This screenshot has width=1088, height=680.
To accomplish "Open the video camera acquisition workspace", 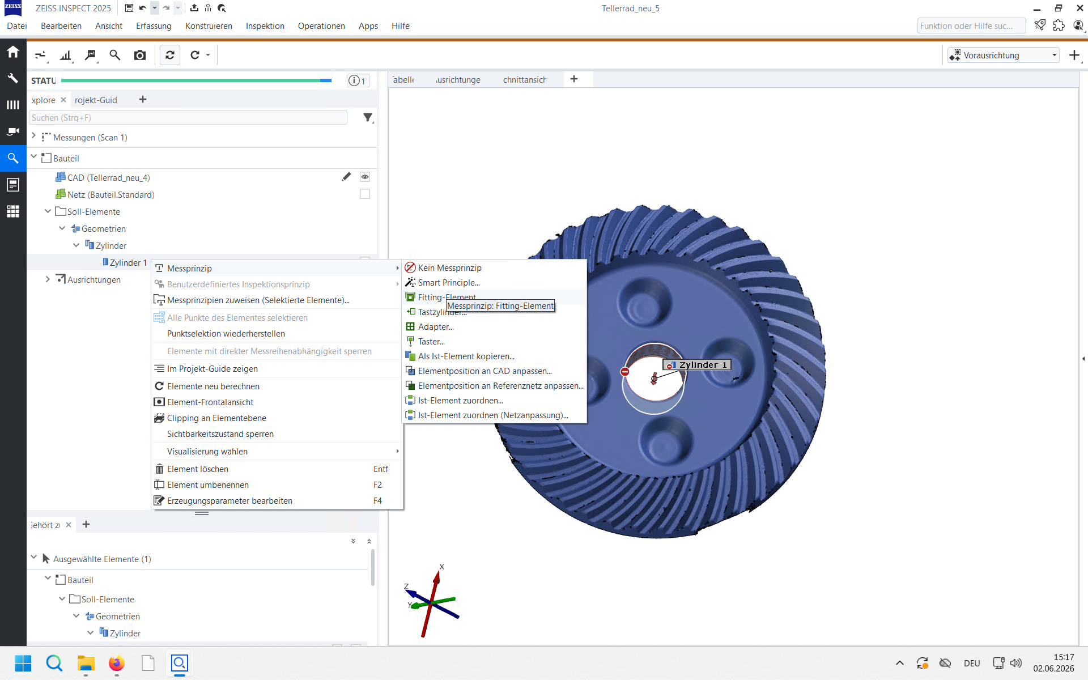I will click(x=13, y=131).
